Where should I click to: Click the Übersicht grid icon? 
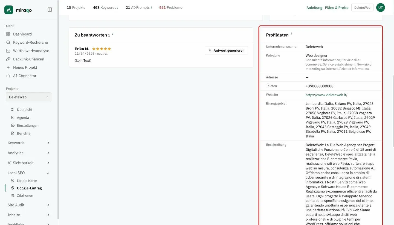pos(13,110)
